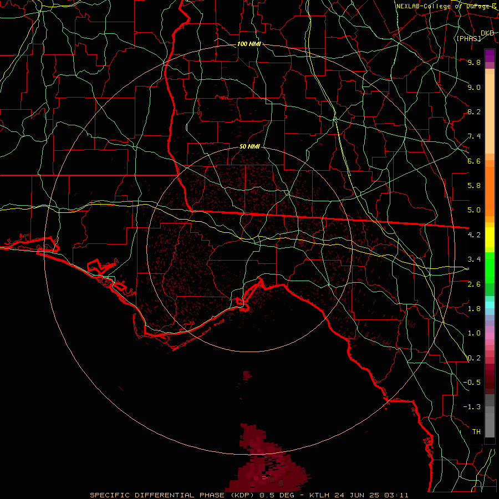Click the '8.2' scale label

click(x=474, y=111)
